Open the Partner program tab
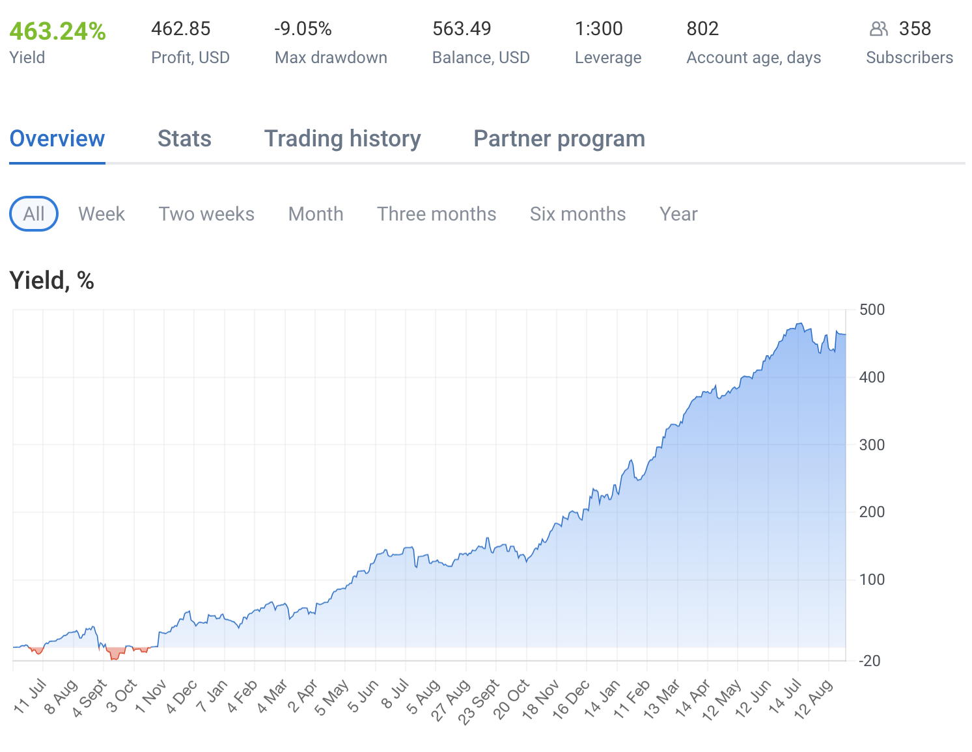Viewport: 972px width, 752px height. tap(559, 139)
